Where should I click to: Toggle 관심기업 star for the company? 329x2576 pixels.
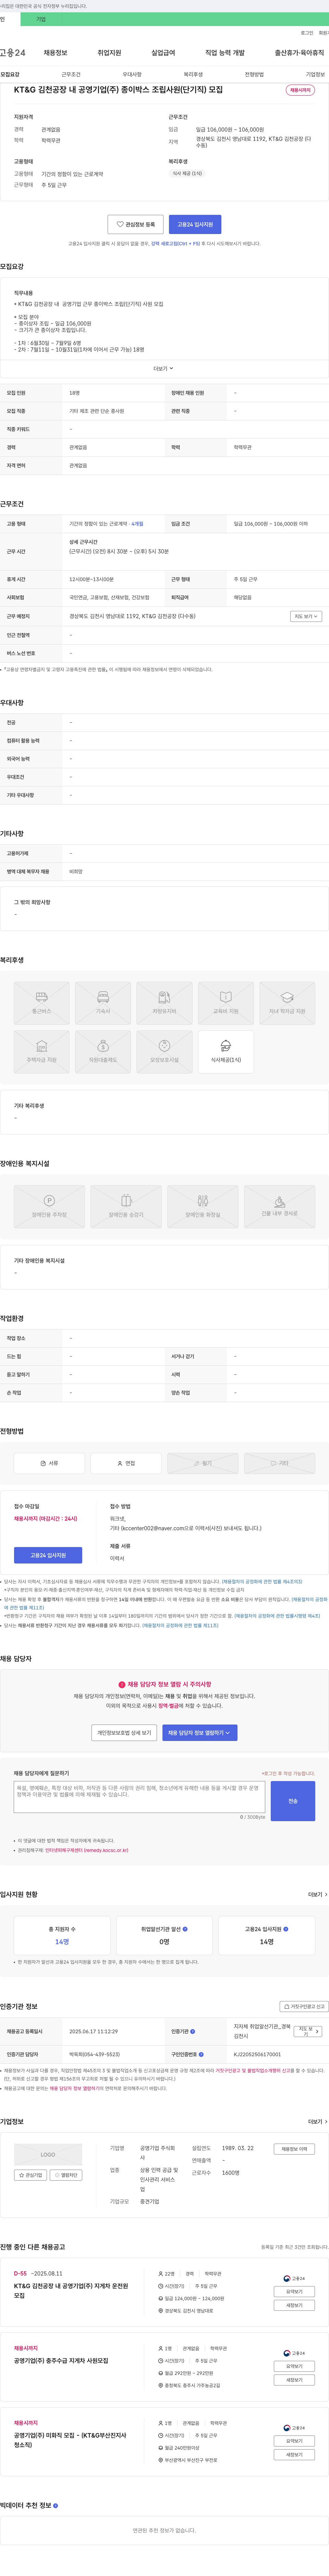pyautogui.click(x=30, y=2175)
